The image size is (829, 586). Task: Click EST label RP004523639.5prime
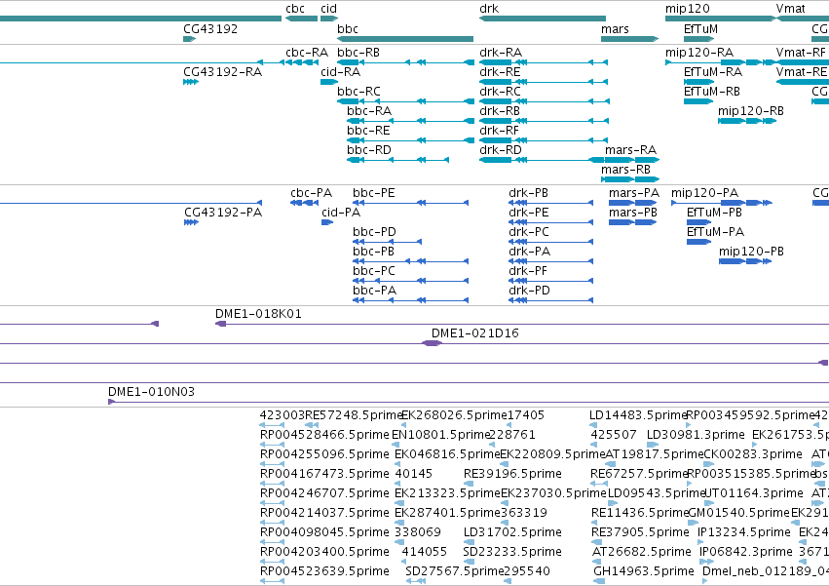tap(324, 571)
